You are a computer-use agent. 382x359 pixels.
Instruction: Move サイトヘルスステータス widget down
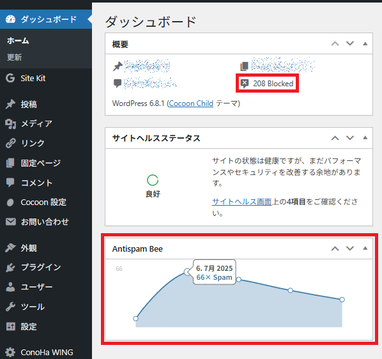pyautogui.click(x=350, y=138)
